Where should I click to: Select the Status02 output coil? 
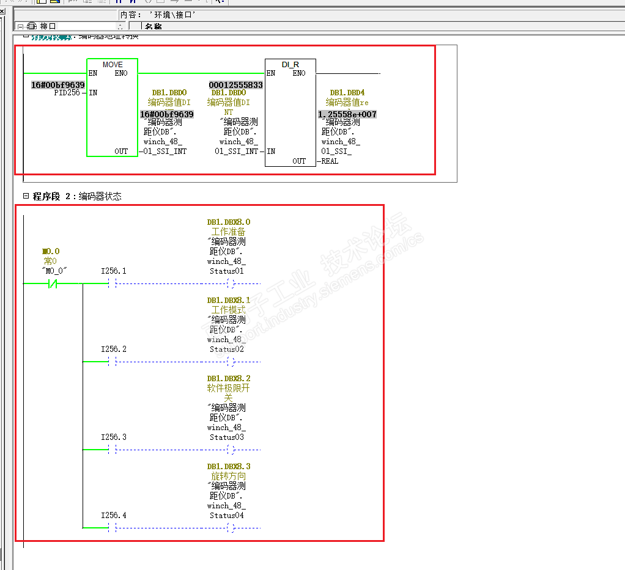click(x=231, y=362)
